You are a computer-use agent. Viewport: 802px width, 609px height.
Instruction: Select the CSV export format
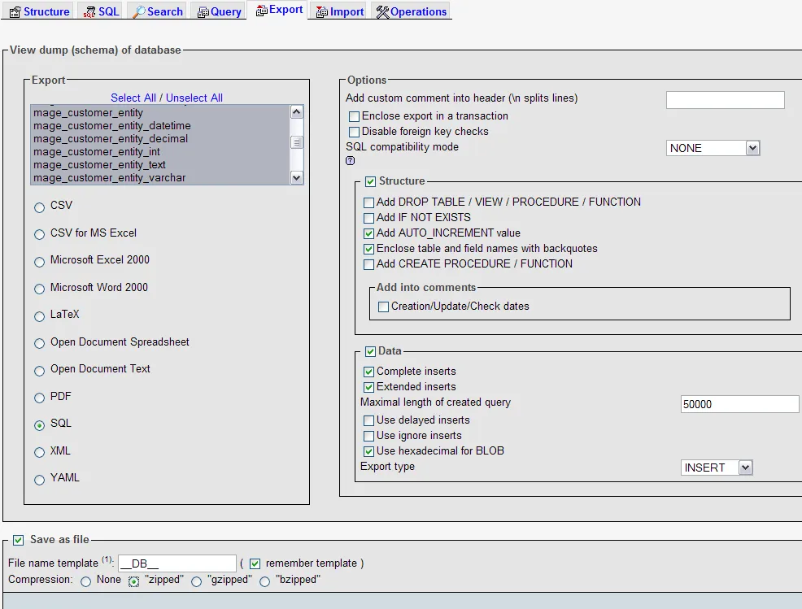pyautogui.click(x=39, y=207)
